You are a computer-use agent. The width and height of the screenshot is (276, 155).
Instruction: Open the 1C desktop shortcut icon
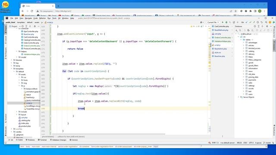point(5,7)
